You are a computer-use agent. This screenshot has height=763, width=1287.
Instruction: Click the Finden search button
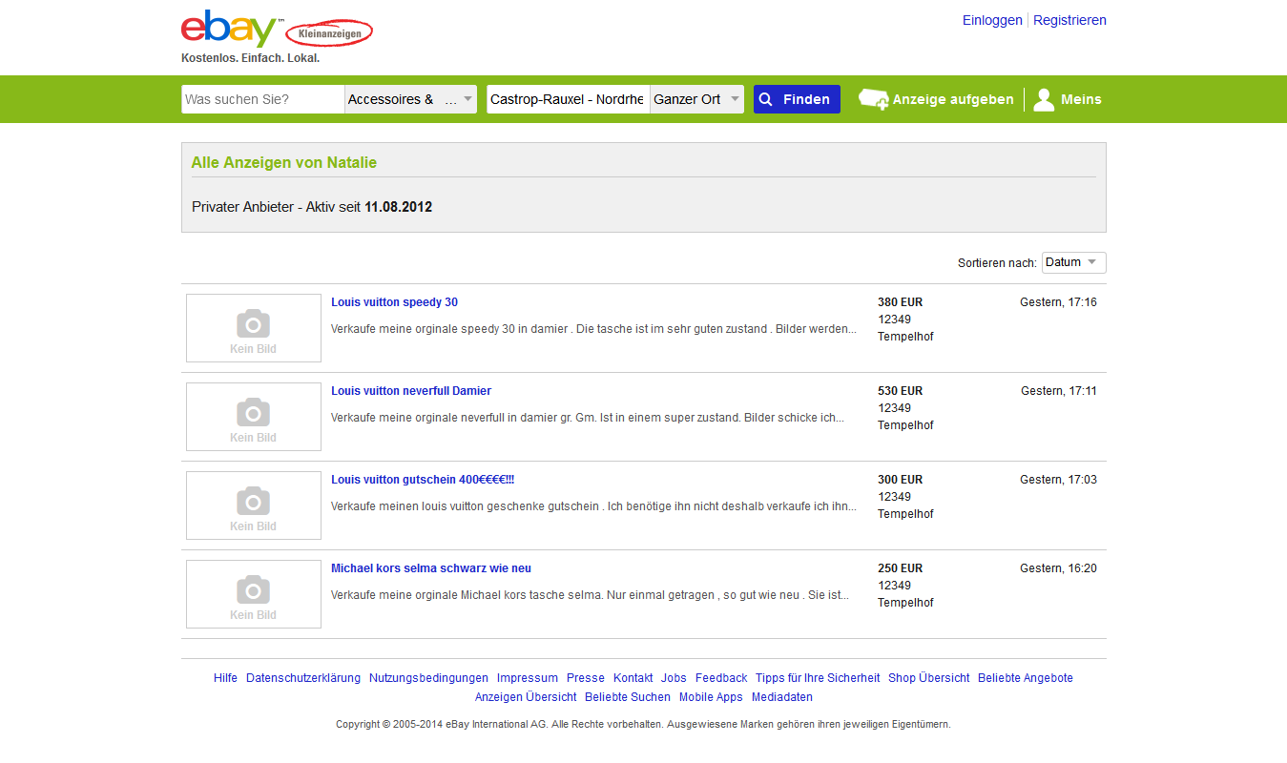[x=797, y=99]
